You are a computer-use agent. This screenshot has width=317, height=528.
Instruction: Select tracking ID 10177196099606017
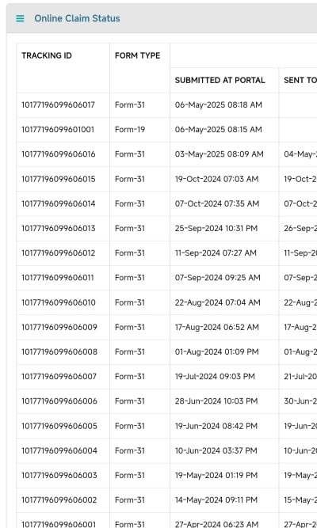[59, 104]
